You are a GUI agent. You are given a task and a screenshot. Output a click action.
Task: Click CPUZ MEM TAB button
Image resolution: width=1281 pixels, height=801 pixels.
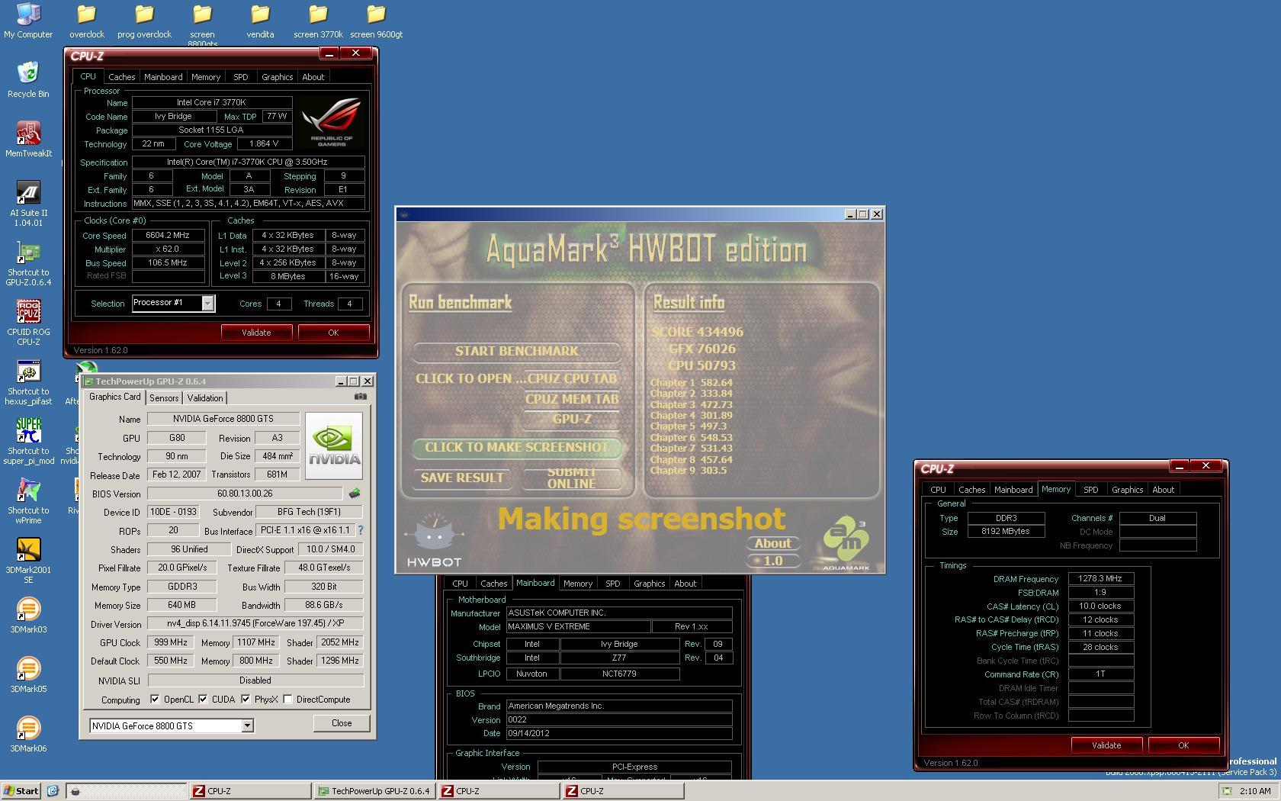(571, 399)
